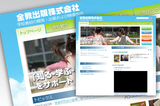Open third topic link dated 2010/10/20
160x106 pixels.
click(x=96, y=55)
